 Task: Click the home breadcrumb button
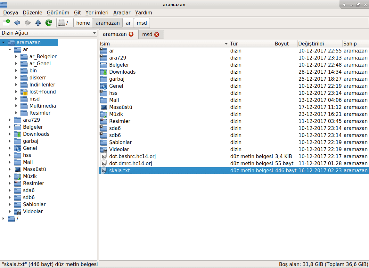click(x=83, y=23)
